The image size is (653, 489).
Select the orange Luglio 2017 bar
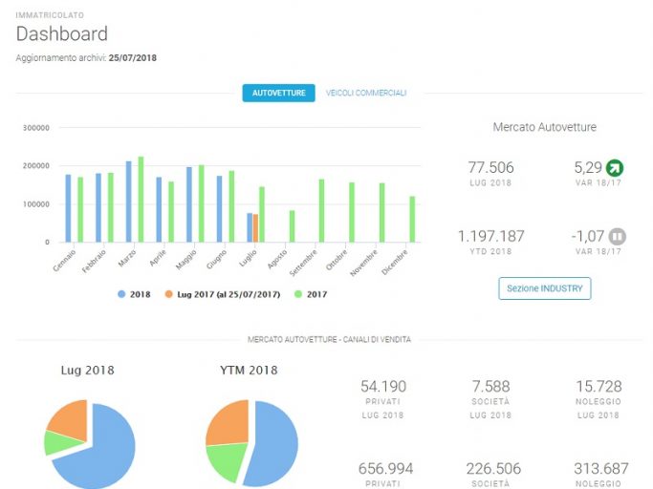pos(255,228)
